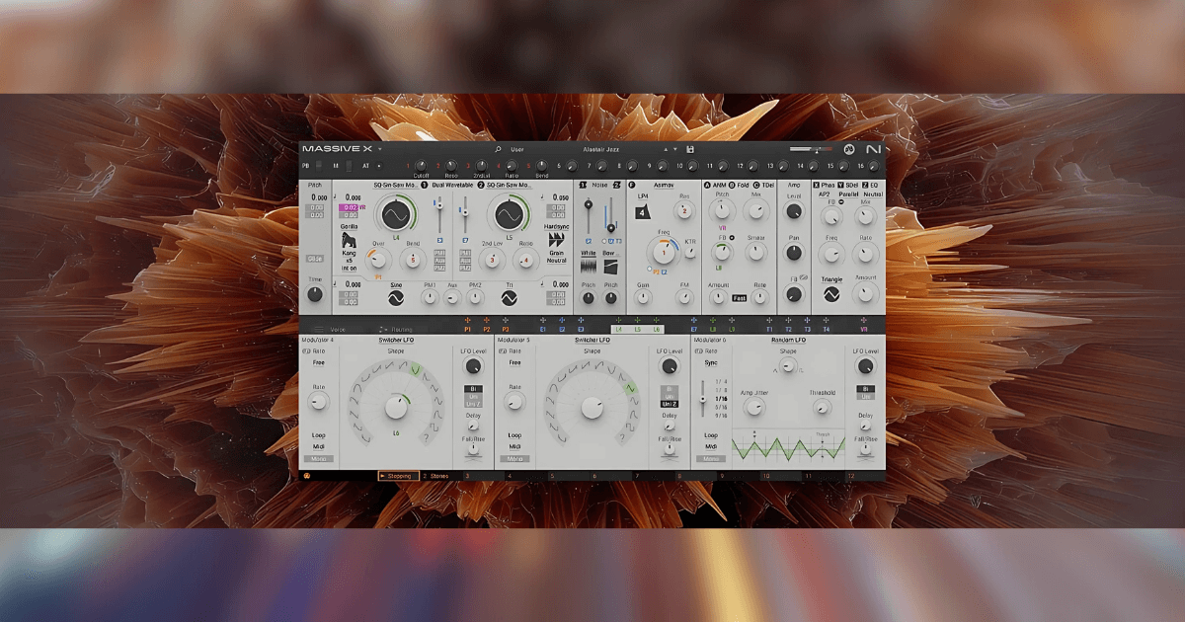1185x622 pixels.
Task: Click the NI logo in header
Action: coord(873,149)
